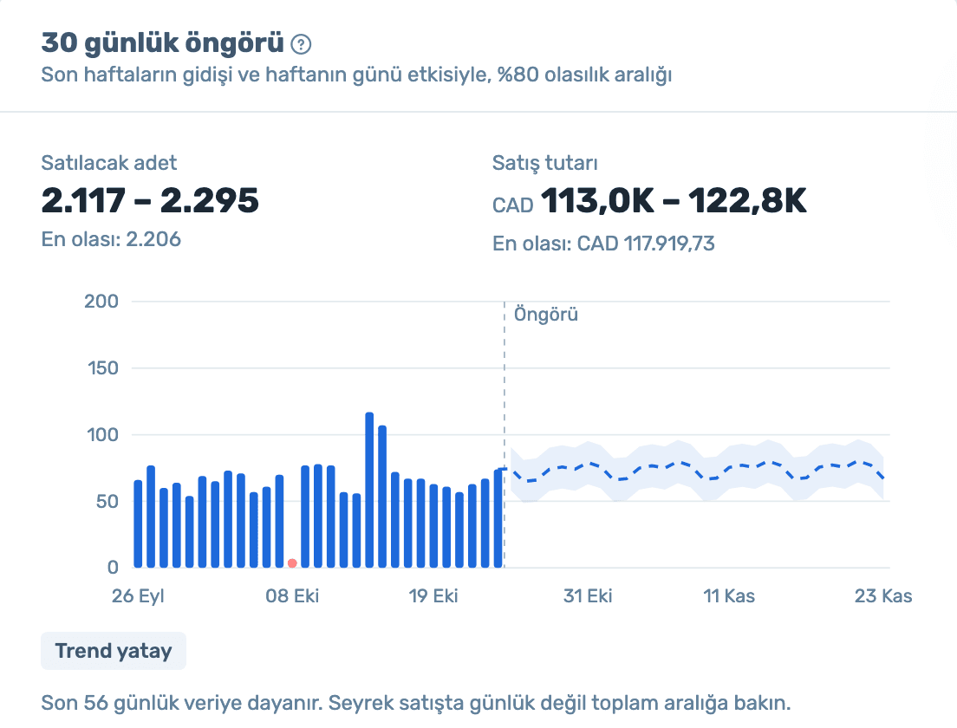Click the Satış tutarı label
The width and height of the screenshot is (957, 728).
(x=545, y=163)
